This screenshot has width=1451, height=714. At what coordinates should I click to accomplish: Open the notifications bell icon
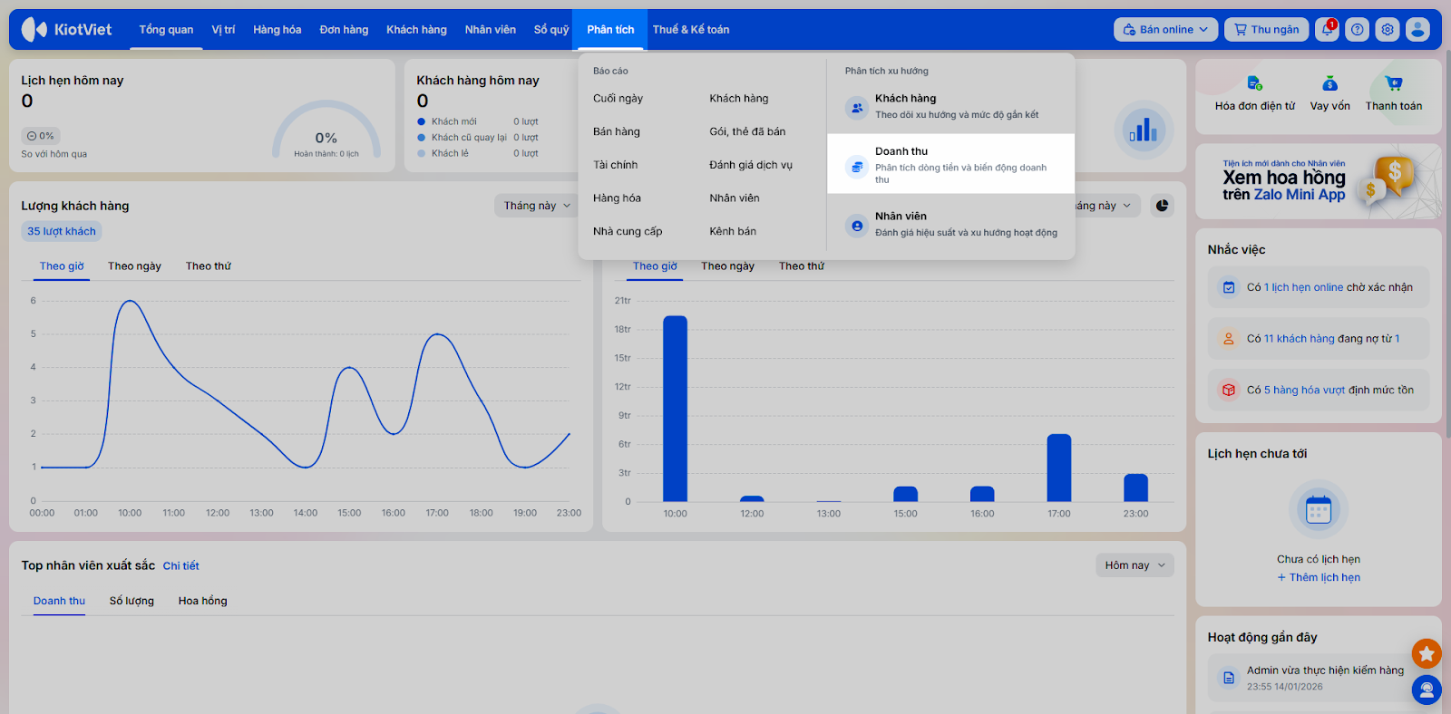pyautogui.click(x=1327, y=30)
